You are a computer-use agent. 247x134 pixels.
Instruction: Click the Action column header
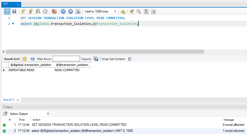coord(36,120)
